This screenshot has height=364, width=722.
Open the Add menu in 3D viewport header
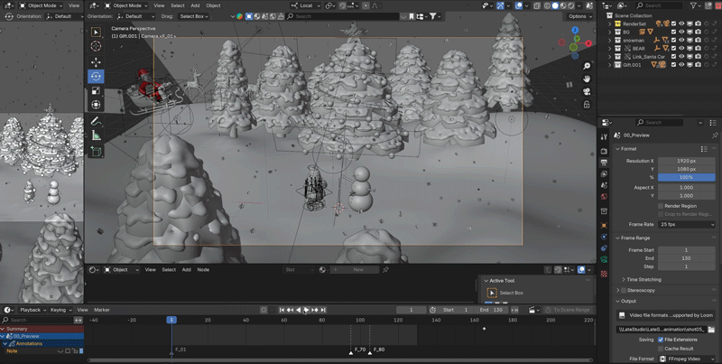[195, 5]
